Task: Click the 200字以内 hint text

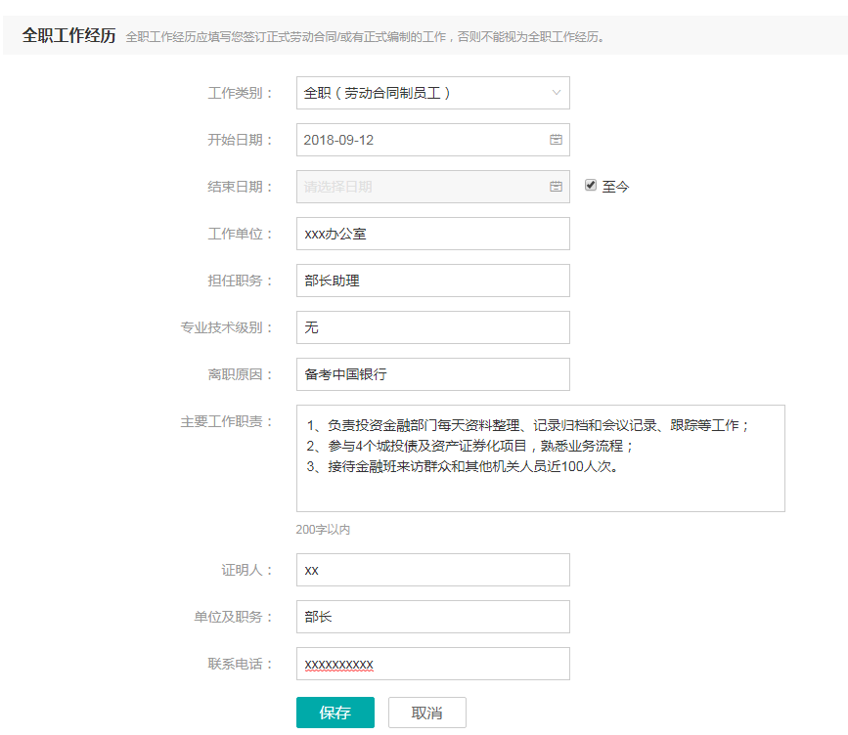Action: (x=323, y=530)
